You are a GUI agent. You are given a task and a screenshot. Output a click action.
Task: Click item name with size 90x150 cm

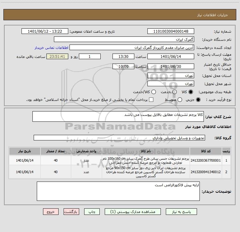click(x=146, y=172)
